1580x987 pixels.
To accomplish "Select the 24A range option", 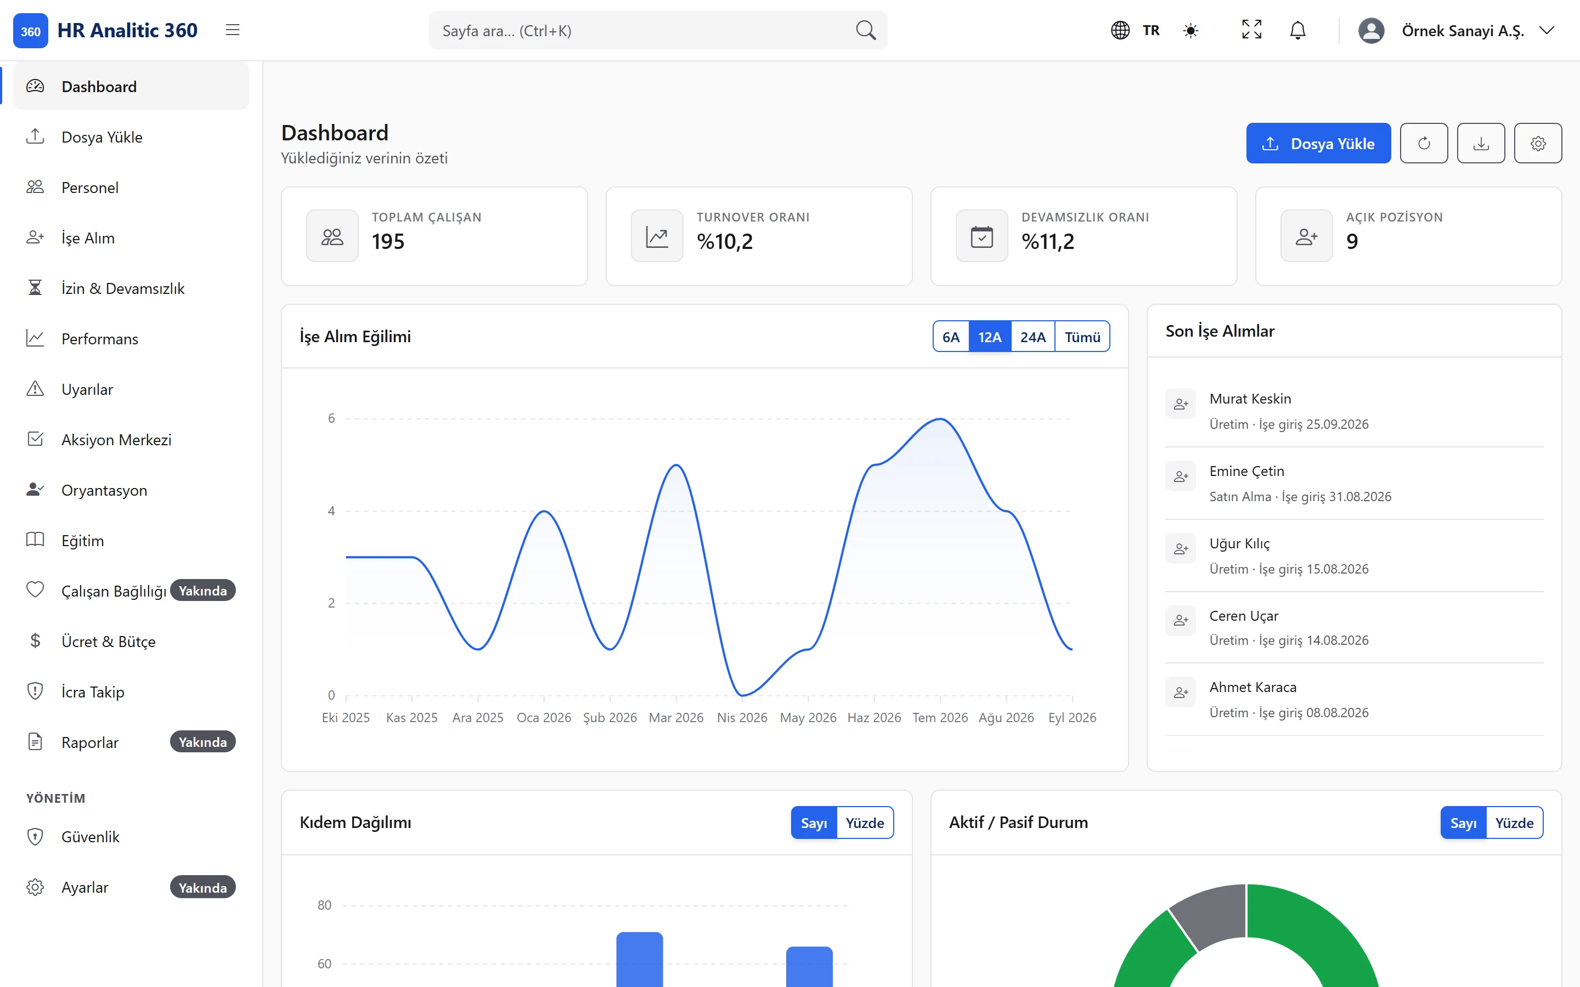I will (1033, 336).
